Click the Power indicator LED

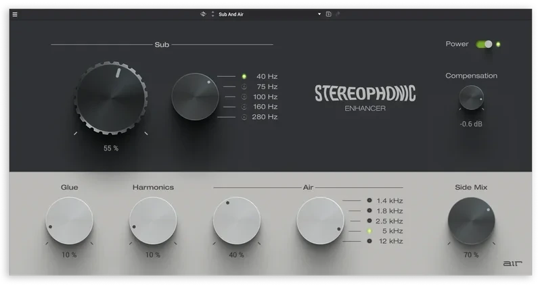click(x=498, y=45)
